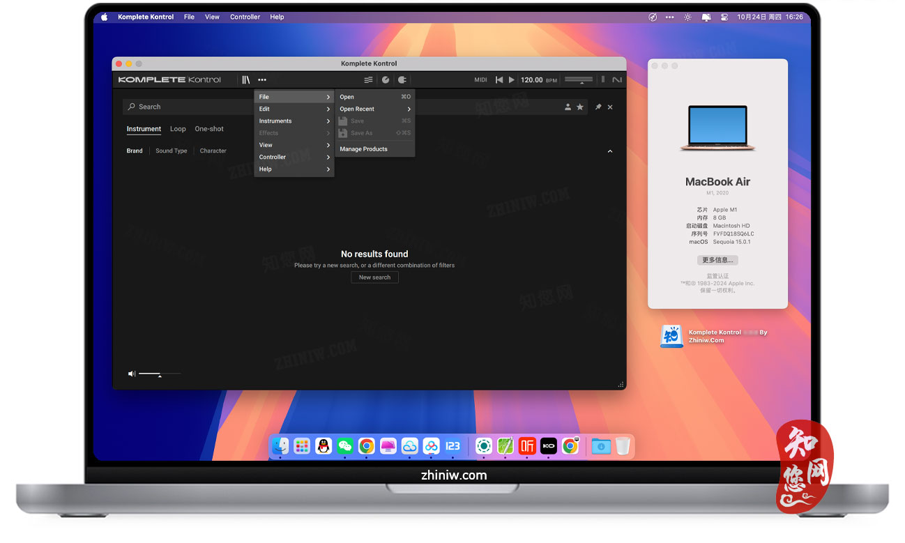Choose Manage Products from the submenu
Viewport: 905px width, 543px height.
pyautogui.click(x=375, y=149)
